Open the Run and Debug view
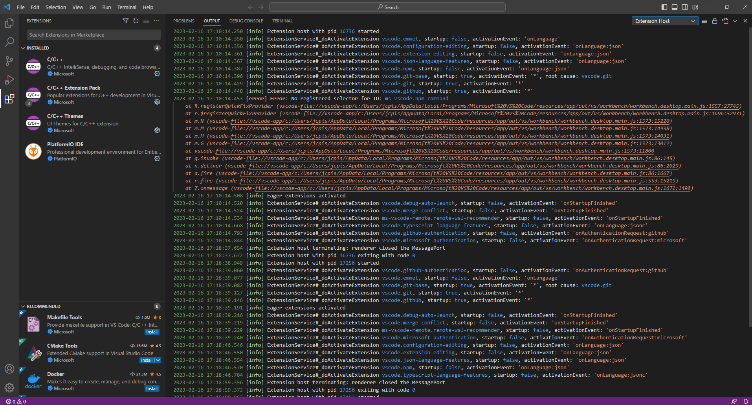 [9, 80]
